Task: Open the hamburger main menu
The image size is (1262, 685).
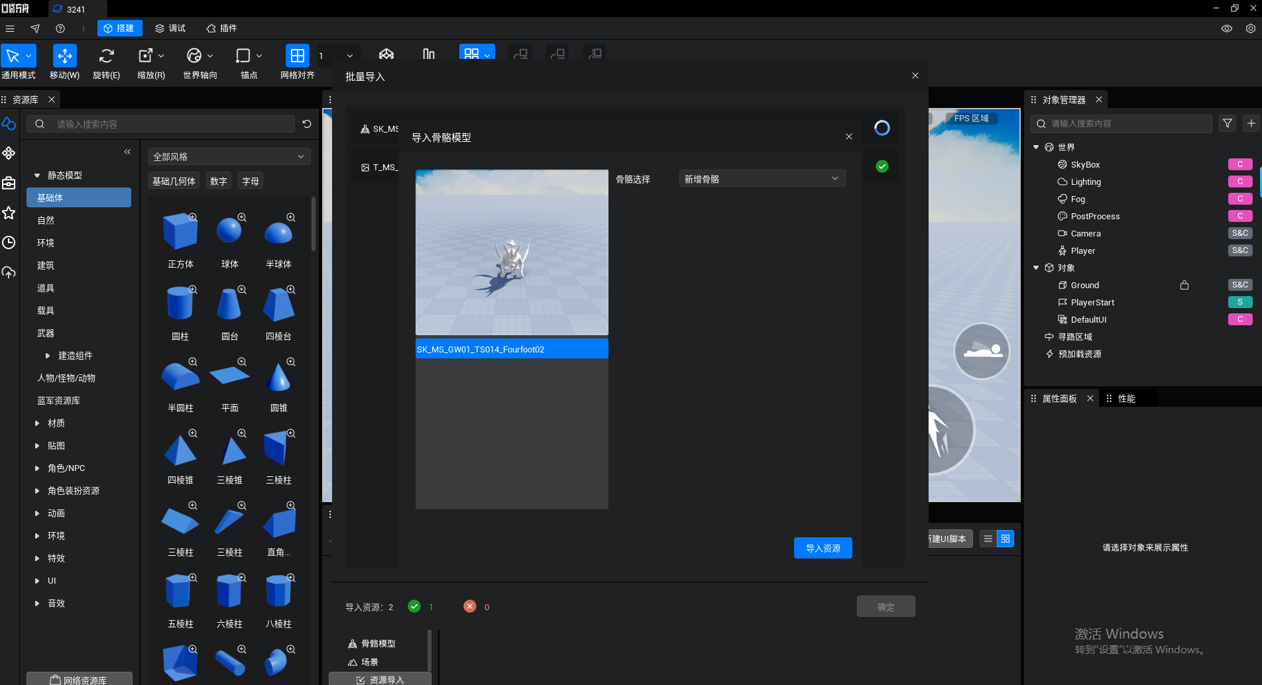Action: pyautogui.click(x=10, y=28)
